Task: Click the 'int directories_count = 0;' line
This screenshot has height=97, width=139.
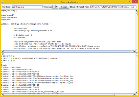Action: pos(23,35)
